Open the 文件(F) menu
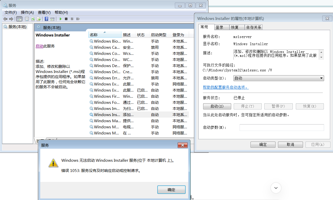 (x=11, y=12)
